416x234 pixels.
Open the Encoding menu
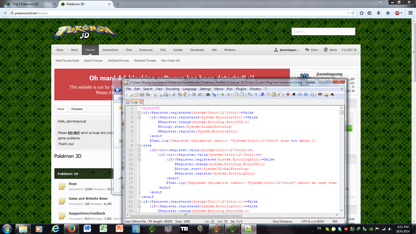coord(172,89)
